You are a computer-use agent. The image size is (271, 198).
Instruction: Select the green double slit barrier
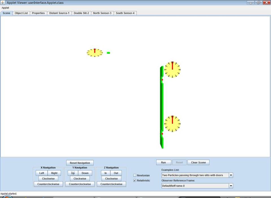[162, 107]
